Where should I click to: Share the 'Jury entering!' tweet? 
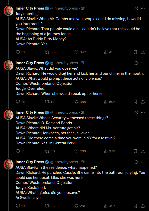[x=143, y=52]
